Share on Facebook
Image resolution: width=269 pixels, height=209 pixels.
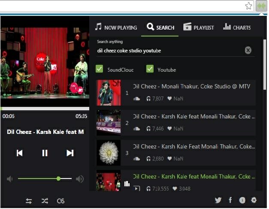[230, 200]
